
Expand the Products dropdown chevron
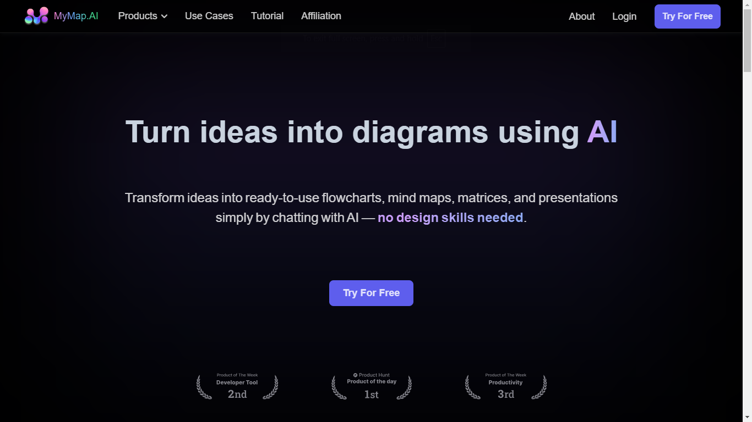[x=164, y=16]
